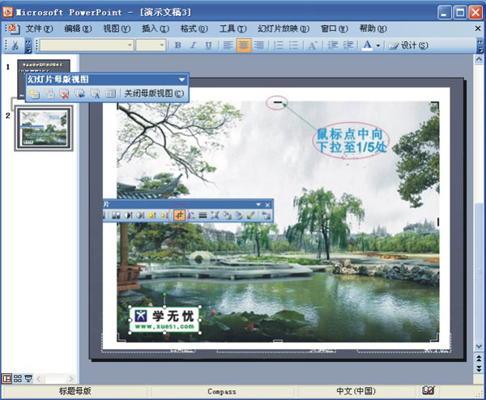Click Set Transparent Color icon
486x400 pixels.
click(251, 215)
